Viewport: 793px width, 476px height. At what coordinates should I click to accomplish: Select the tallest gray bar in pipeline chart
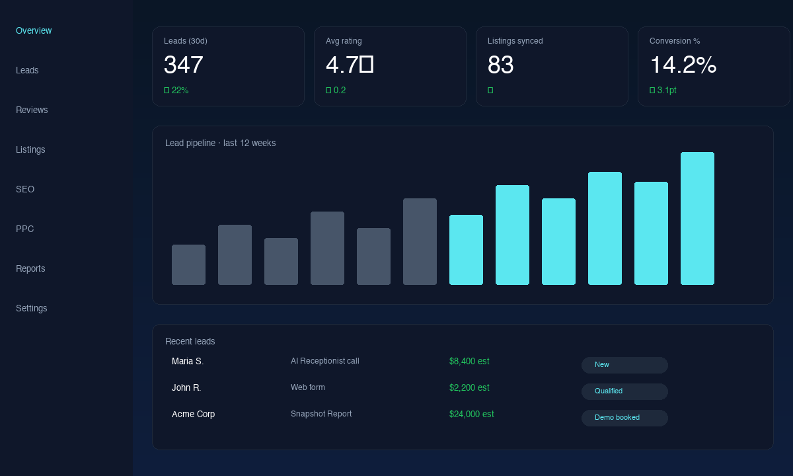click(420, 241)
